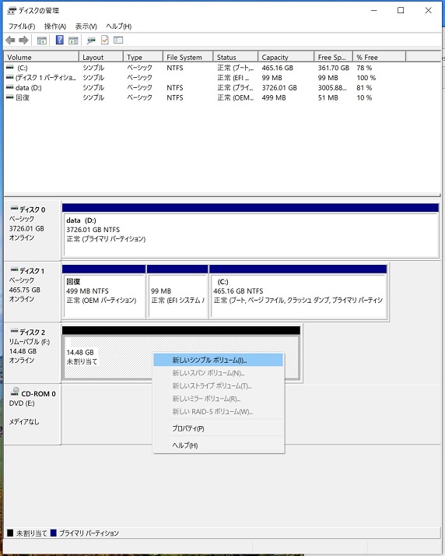Click the Refresh/rescan disk toolbar icon
This screenshot has width=445, height=556.
tap(91, 40)
